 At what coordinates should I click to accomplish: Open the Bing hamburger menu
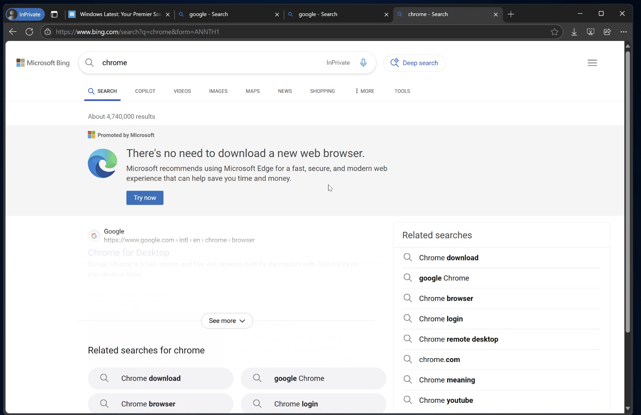click(592, 63)
